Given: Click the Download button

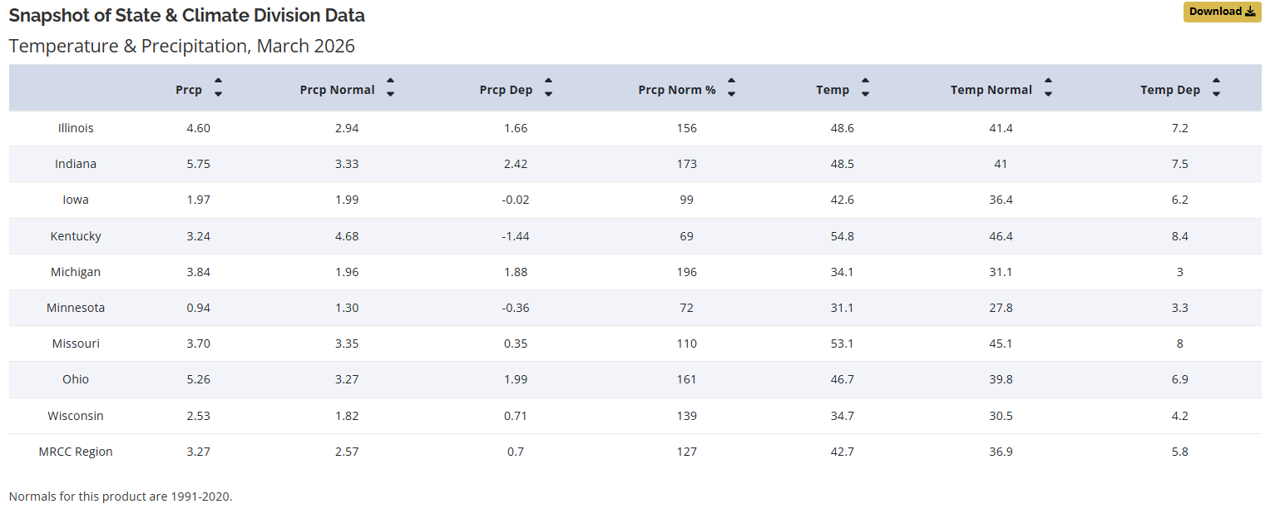Looking at the screenshot, I should [x=1222, y=12].
